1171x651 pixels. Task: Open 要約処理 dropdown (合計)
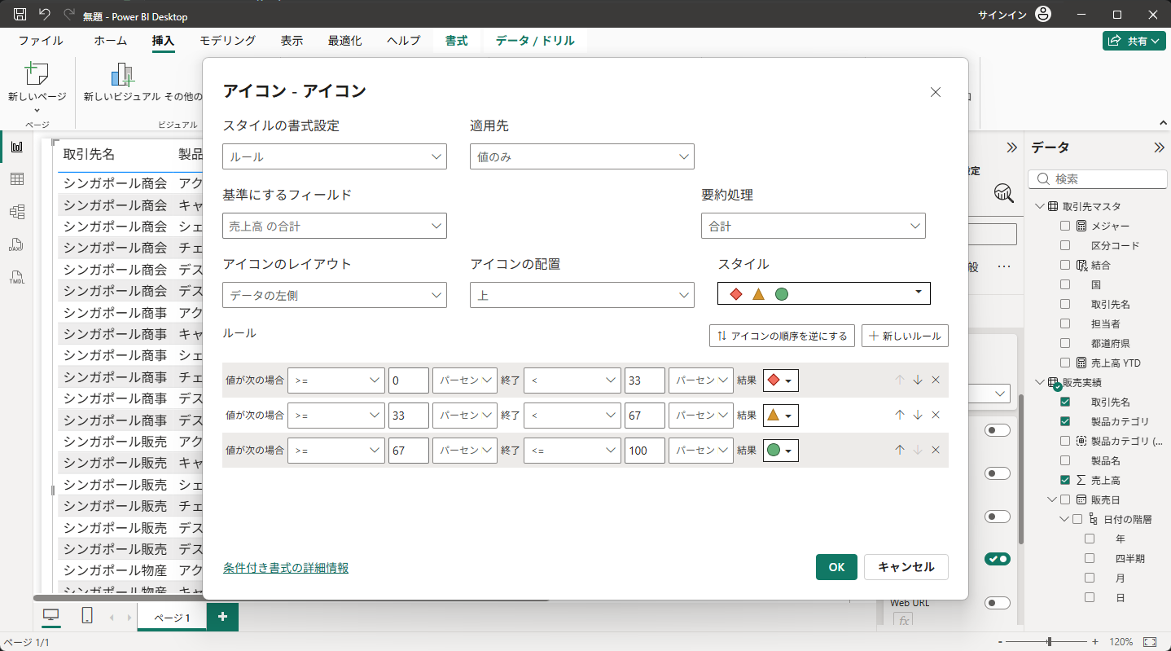pyautogui.click(x=814, y=226)
